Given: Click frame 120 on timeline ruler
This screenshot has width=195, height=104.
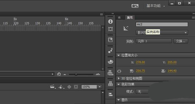Looking at the screenshot, I should pos(16,23).
